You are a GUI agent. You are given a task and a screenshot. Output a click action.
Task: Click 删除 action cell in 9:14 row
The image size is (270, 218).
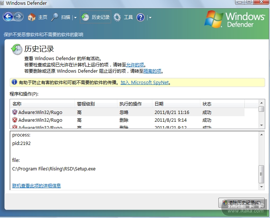pyautogui.click(x=124, y=120)
